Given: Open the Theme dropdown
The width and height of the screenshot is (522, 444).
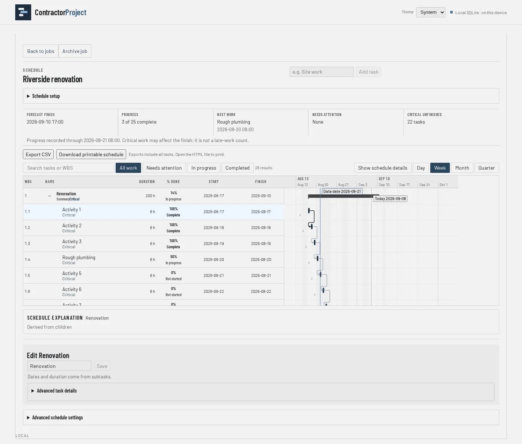Looking at the screenshot, I should 431,12.
